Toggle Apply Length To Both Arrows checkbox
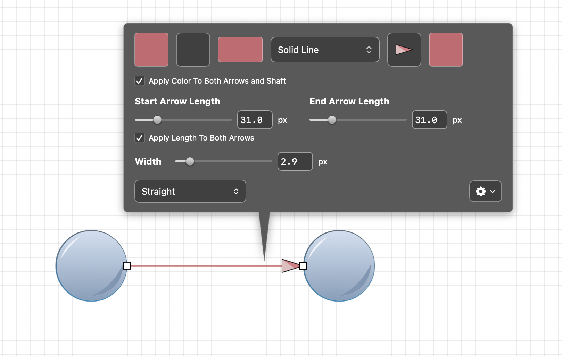The image size is (562, 356). point(140,138)
